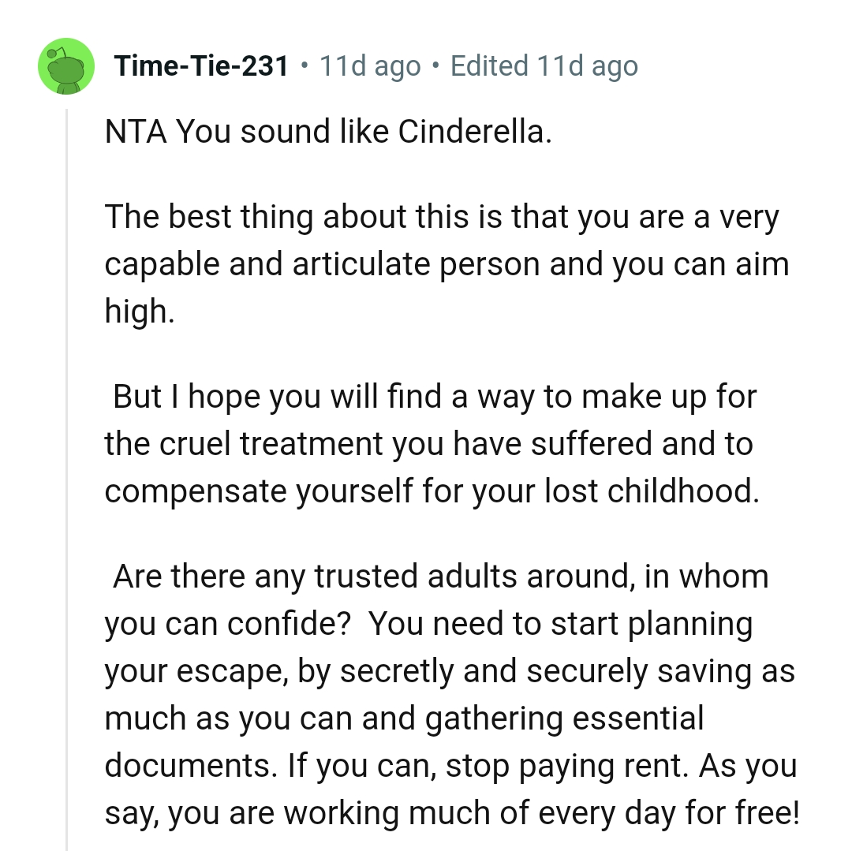Click the bold username text
Screen dimensions: 852x851
tap(201, 66)
